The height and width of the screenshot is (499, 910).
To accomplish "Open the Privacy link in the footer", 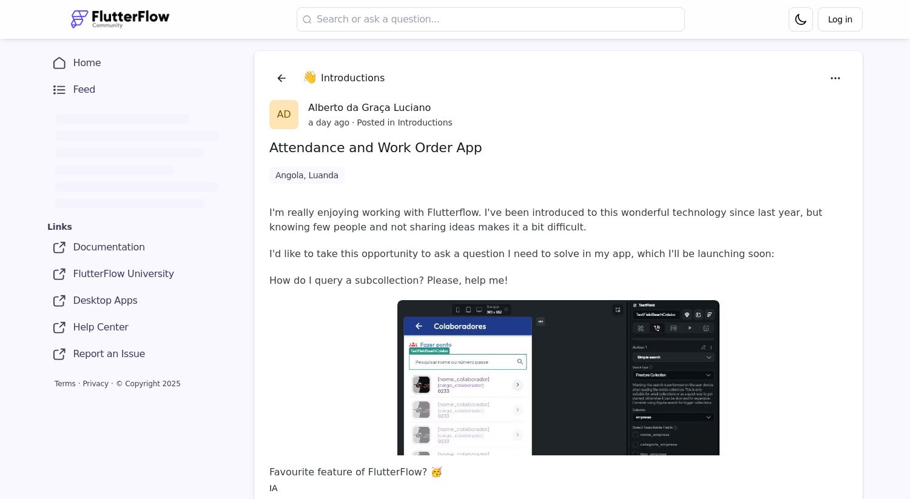I will (95, 383).
